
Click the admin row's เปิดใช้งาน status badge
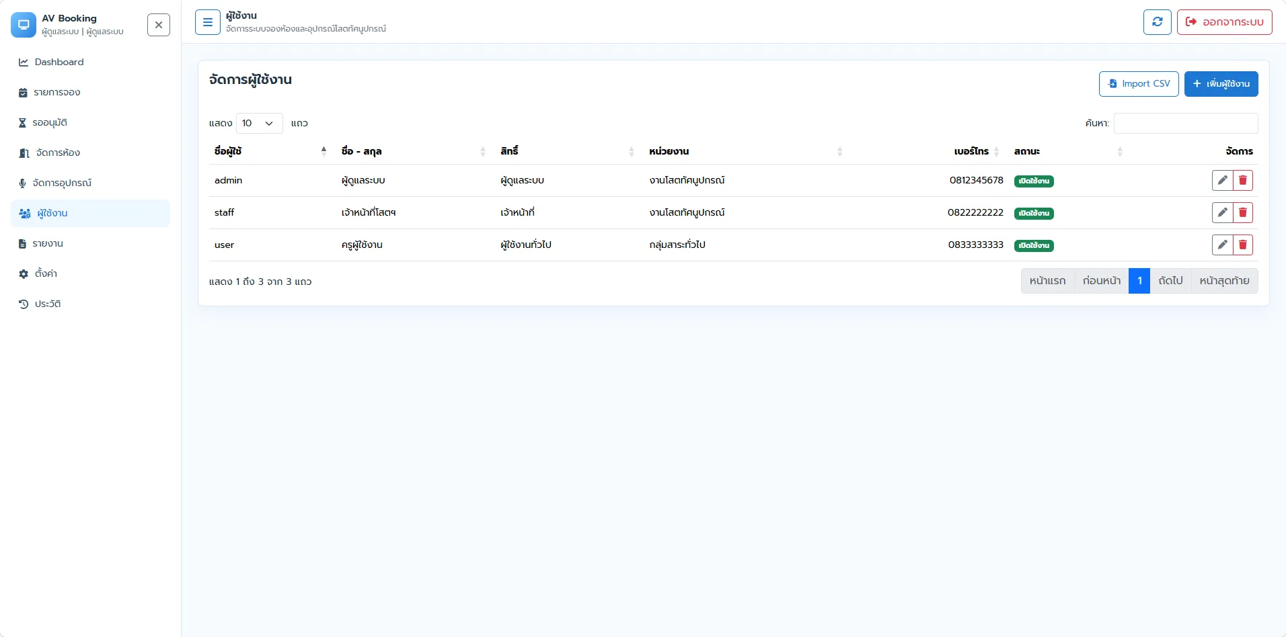click(1034, 181)
